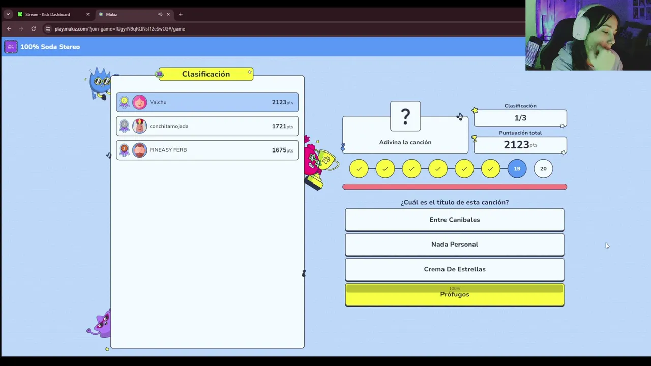The image size is (651, 366).
Task: Click the star icon beside Clasificación 1/3
Action: (475, 110)
